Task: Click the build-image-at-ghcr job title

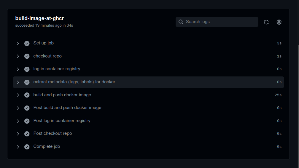Action: coord(39,18)
